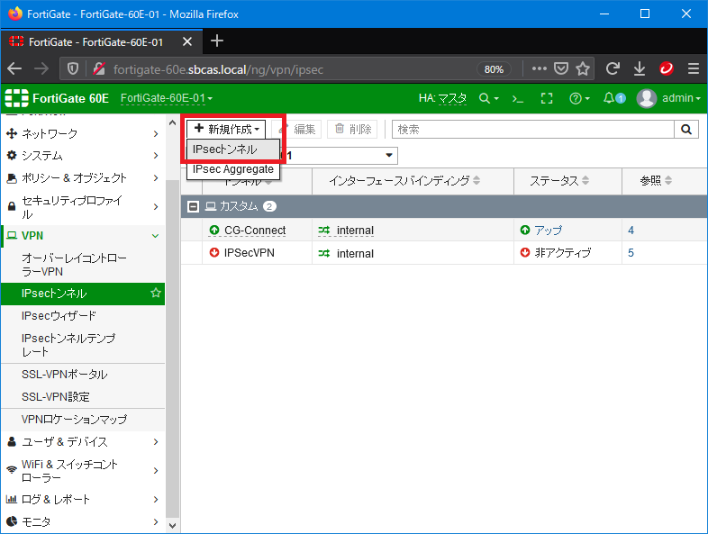Open IPsecトンネルテンプレート page

[x=83, y=344]
